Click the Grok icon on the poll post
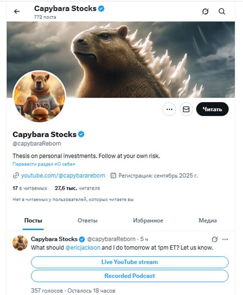 (x=215, y=239)
